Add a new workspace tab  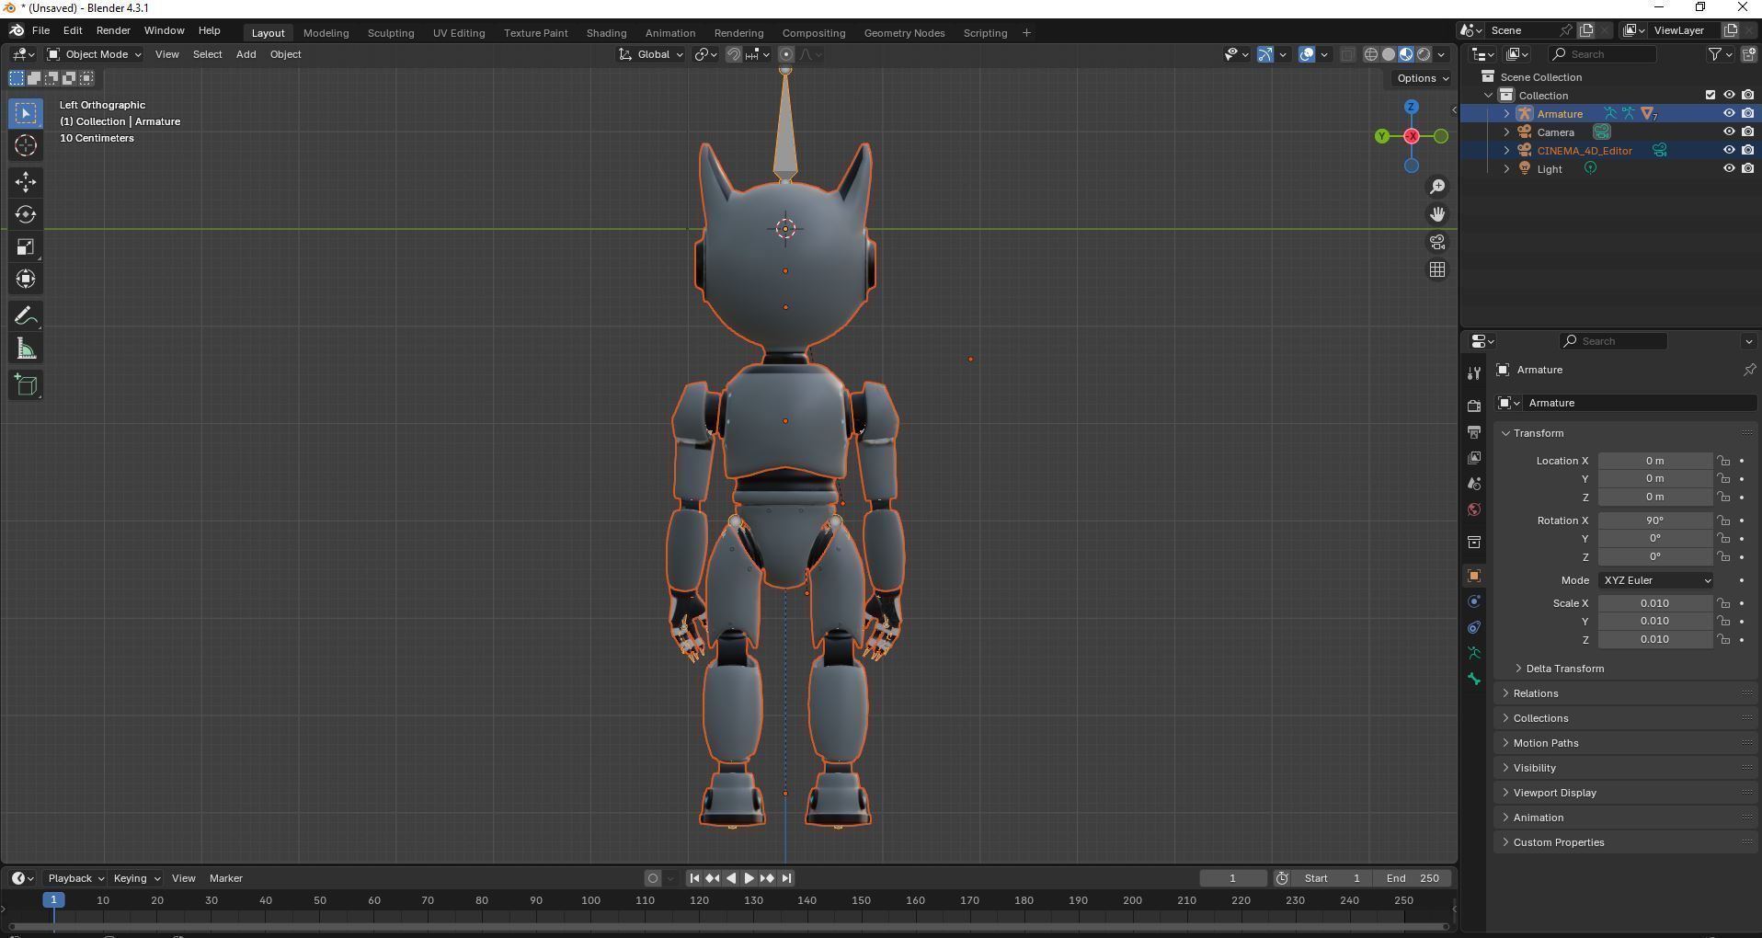tap(1026, 33)
